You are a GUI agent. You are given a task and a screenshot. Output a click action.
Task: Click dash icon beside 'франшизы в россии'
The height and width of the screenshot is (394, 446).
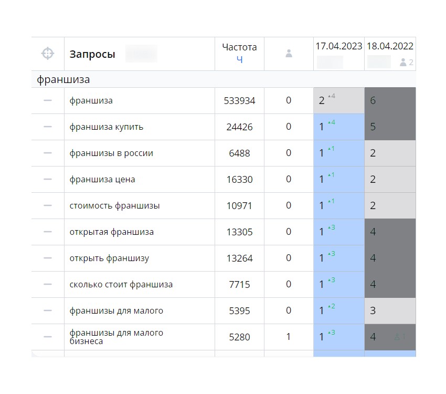[48, 153]
